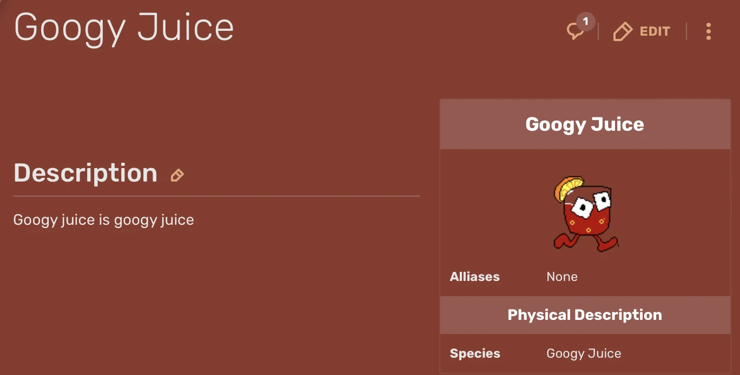Click the running juice character image
The height and width of the screenshot is (375, 740).
(x=585, y=213)
